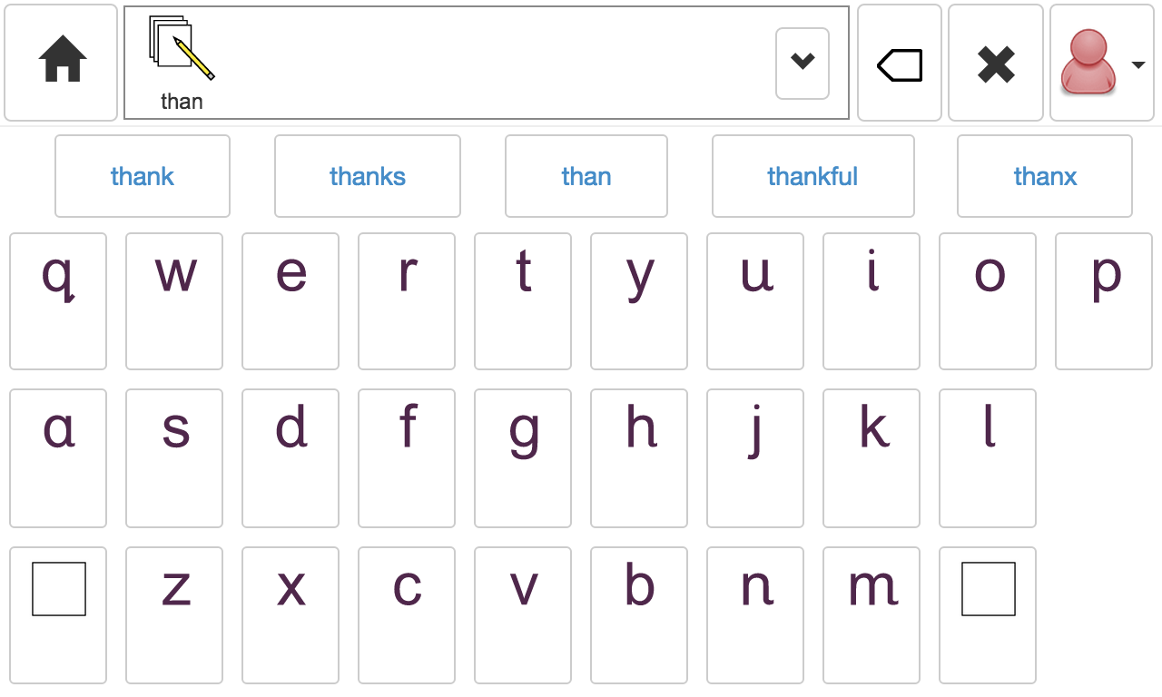This screenshot has width=1162, height=697.
Task: Select the 'thankful' word prediction
Action: 812,176
